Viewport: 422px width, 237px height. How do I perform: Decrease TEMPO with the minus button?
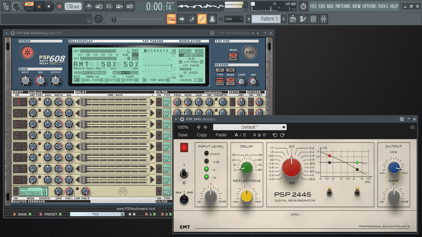(x=123, y=80)
